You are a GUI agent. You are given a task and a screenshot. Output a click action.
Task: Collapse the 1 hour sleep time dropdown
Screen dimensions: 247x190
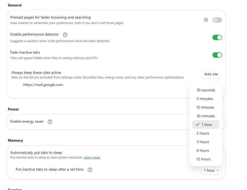click(212, 170)
